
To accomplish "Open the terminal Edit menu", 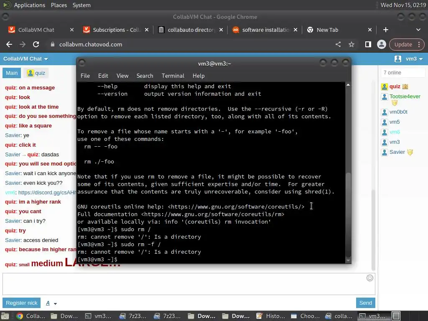I will [103, 76].
